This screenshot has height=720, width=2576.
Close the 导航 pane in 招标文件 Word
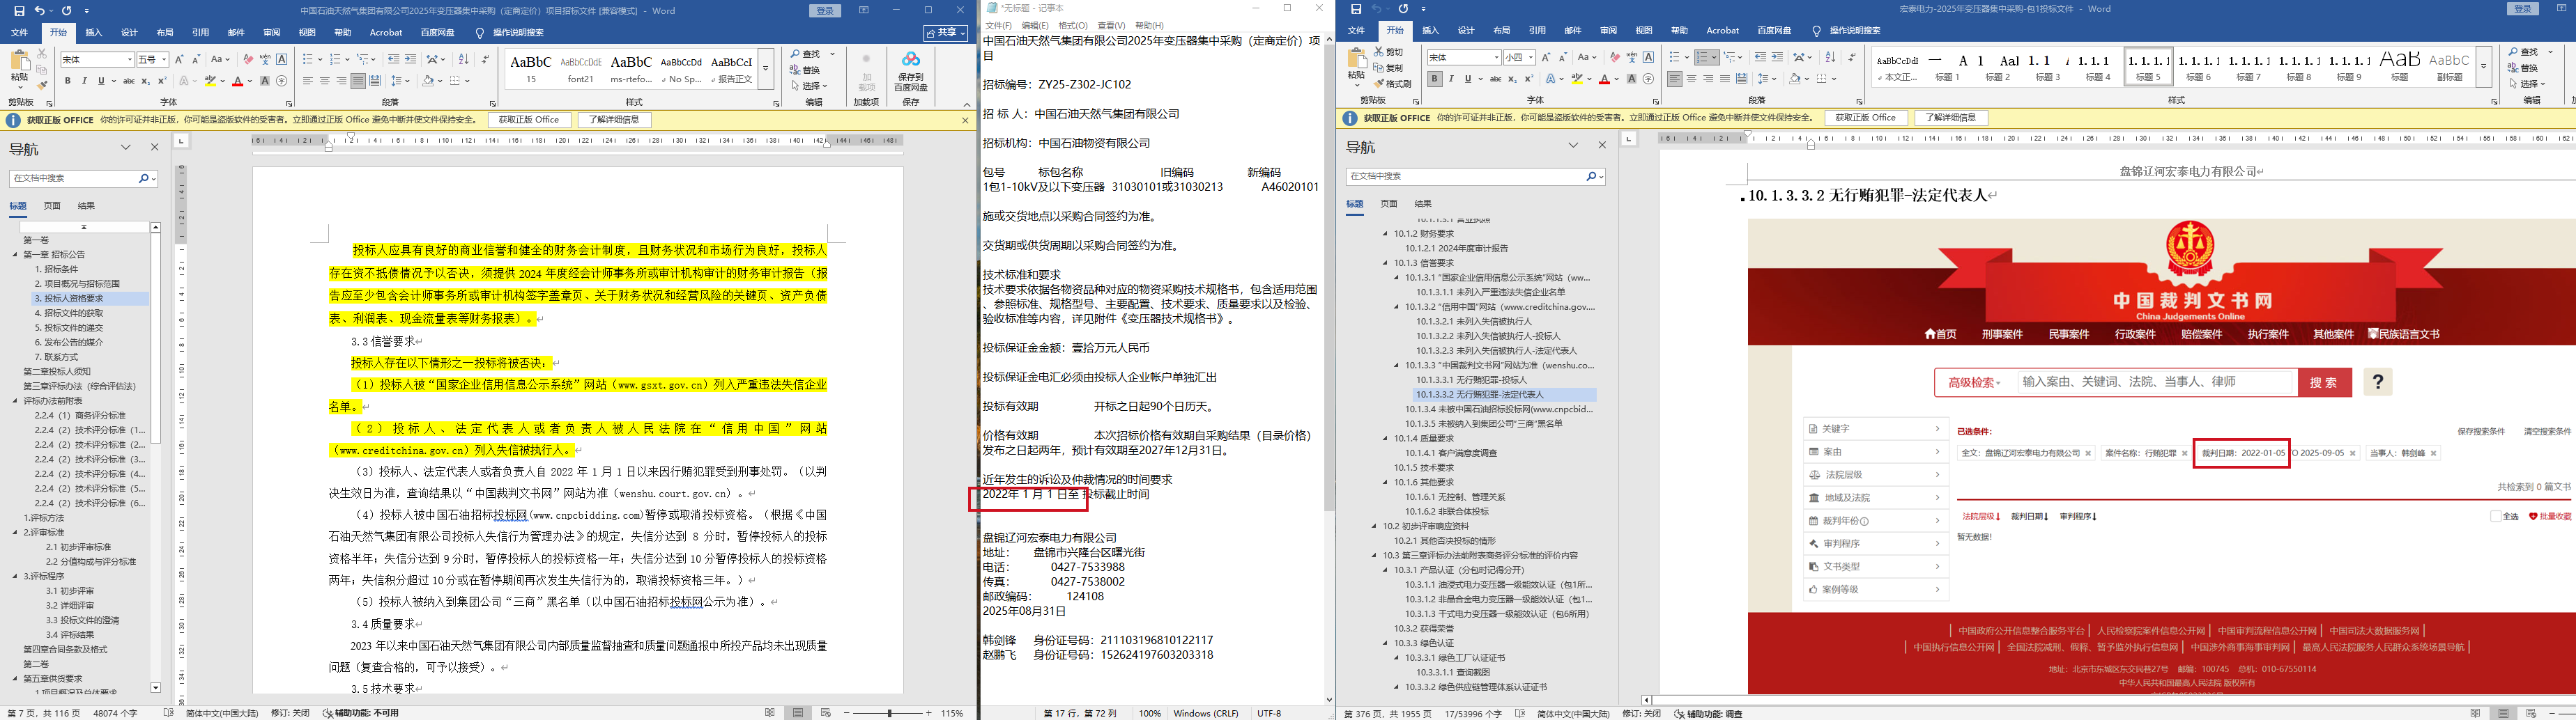pyautogui.click(x=154, y=147)
